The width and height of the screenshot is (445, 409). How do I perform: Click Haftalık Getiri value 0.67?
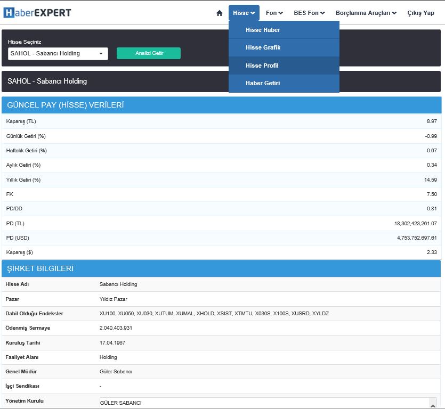pyautogui.click(x=432, y=151)
